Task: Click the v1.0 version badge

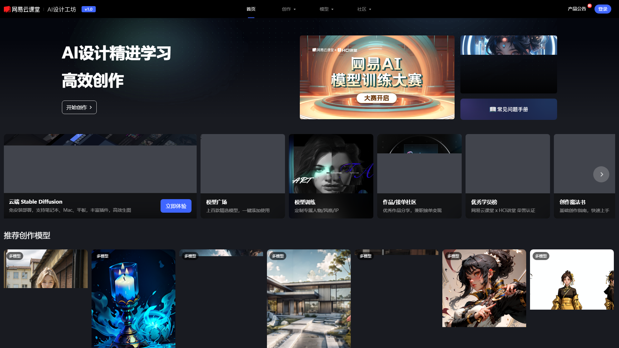Action: pos(89,9)
